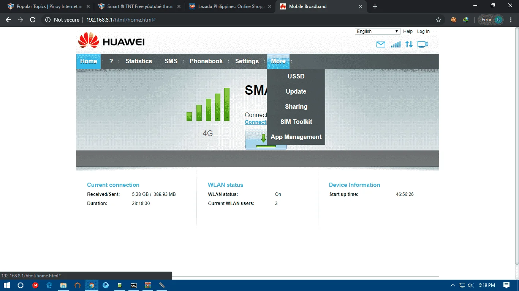This screenshot has height=291, width=519.
Task: Open the Phonebook tab
Action: (206, 61)
